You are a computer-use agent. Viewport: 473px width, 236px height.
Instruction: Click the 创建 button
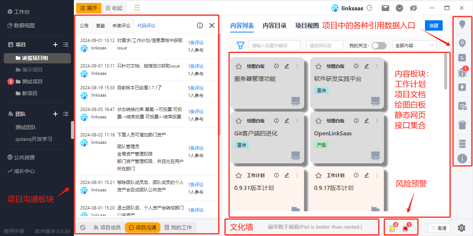click(434, 25)
